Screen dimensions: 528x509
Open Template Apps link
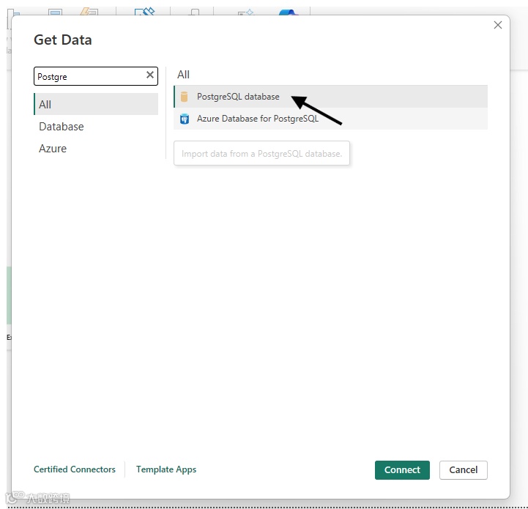(x=166, y=469)
